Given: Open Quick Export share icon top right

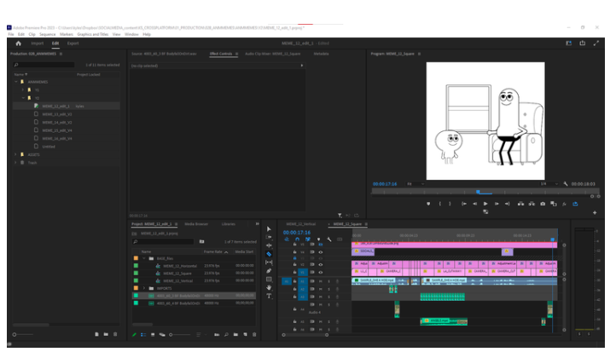Looking at the screenshot, I should pyautogui.click(x=583, y=43).
